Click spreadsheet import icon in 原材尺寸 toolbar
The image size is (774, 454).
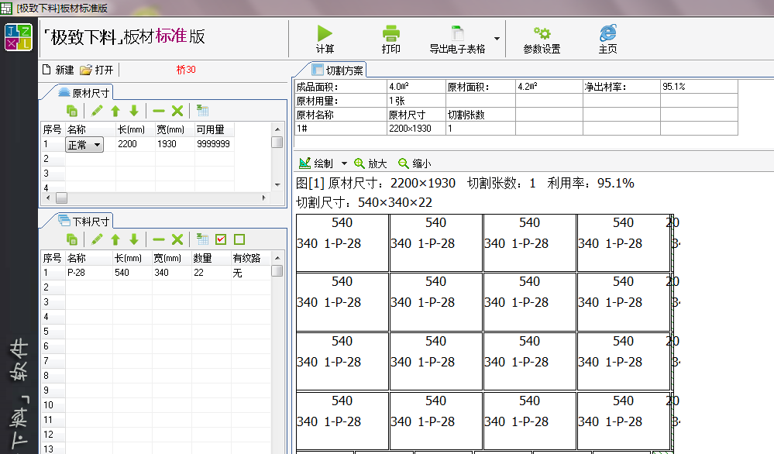pyautogui.click(x=202, y=111)
